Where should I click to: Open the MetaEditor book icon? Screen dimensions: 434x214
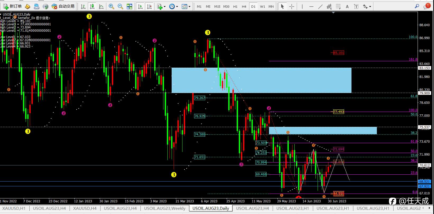tap(28, 6)
